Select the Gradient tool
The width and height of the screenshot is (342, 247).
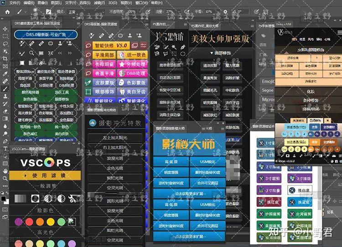(x=5, y=118)
